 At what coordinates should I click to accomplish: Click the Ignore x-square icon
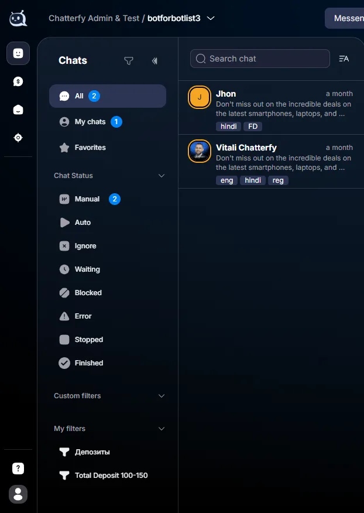(64, 246)
